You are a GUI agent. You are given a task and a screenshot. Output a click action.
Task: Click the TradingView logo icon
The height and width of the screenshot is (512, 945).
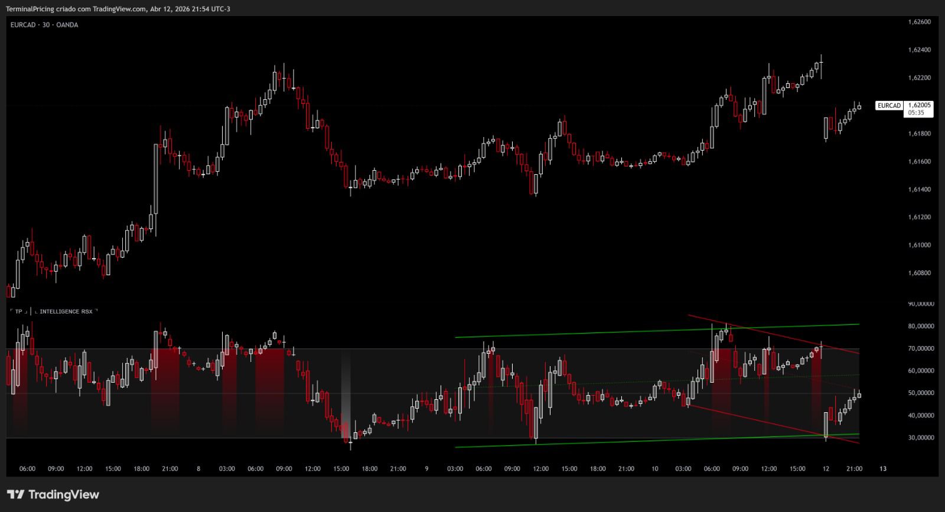point(15,494)
